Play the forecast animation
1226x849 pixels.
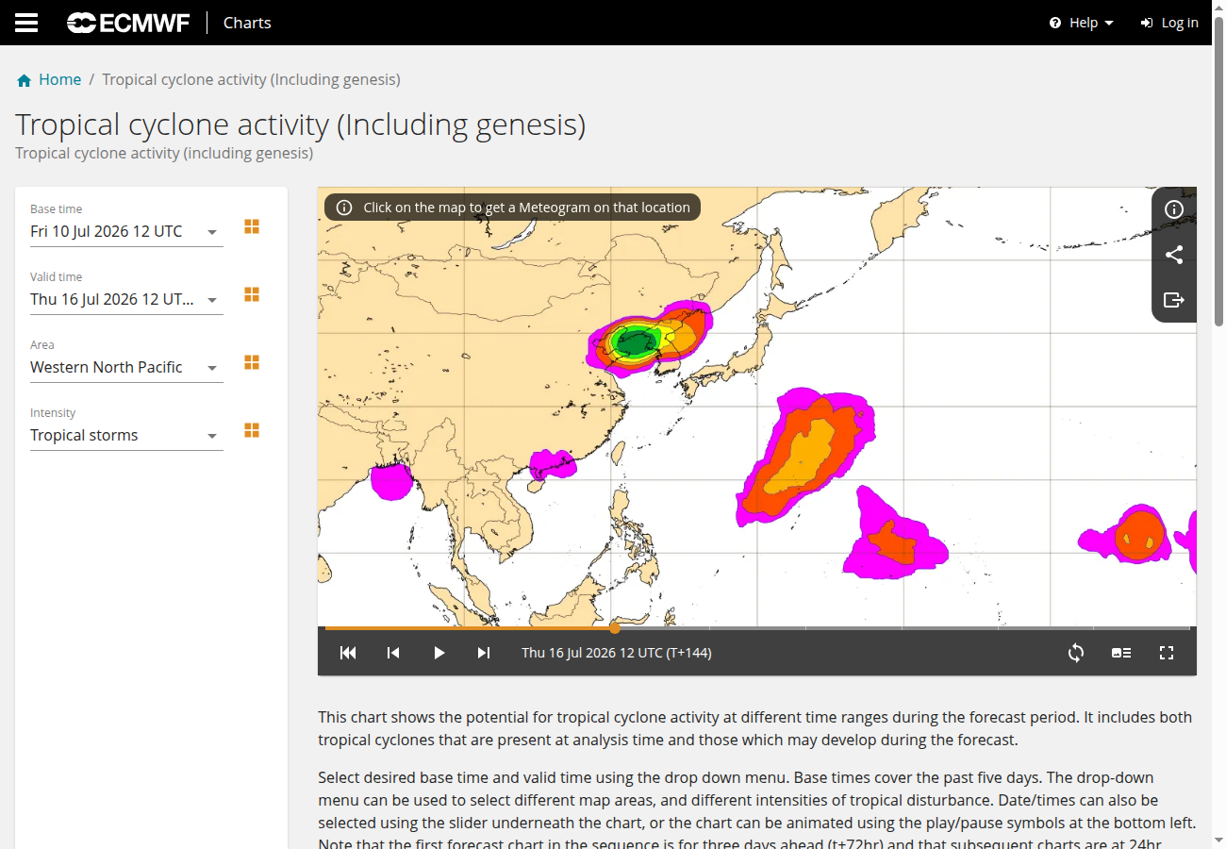(439, 653)
